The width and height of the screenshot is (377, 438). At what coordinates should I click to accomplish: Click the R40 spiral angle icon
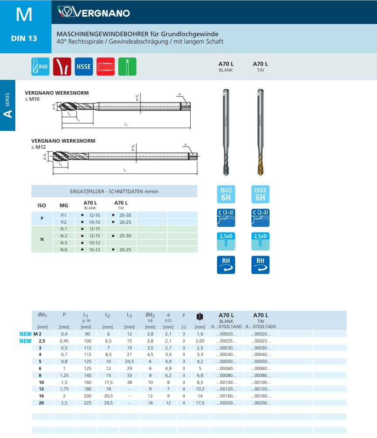(x=40, y=67)
